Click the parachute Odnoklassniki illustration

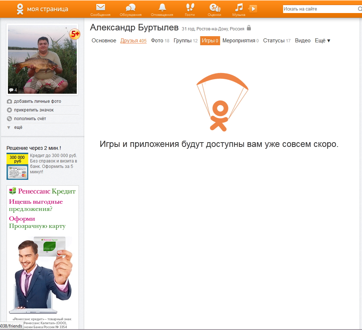222,102
